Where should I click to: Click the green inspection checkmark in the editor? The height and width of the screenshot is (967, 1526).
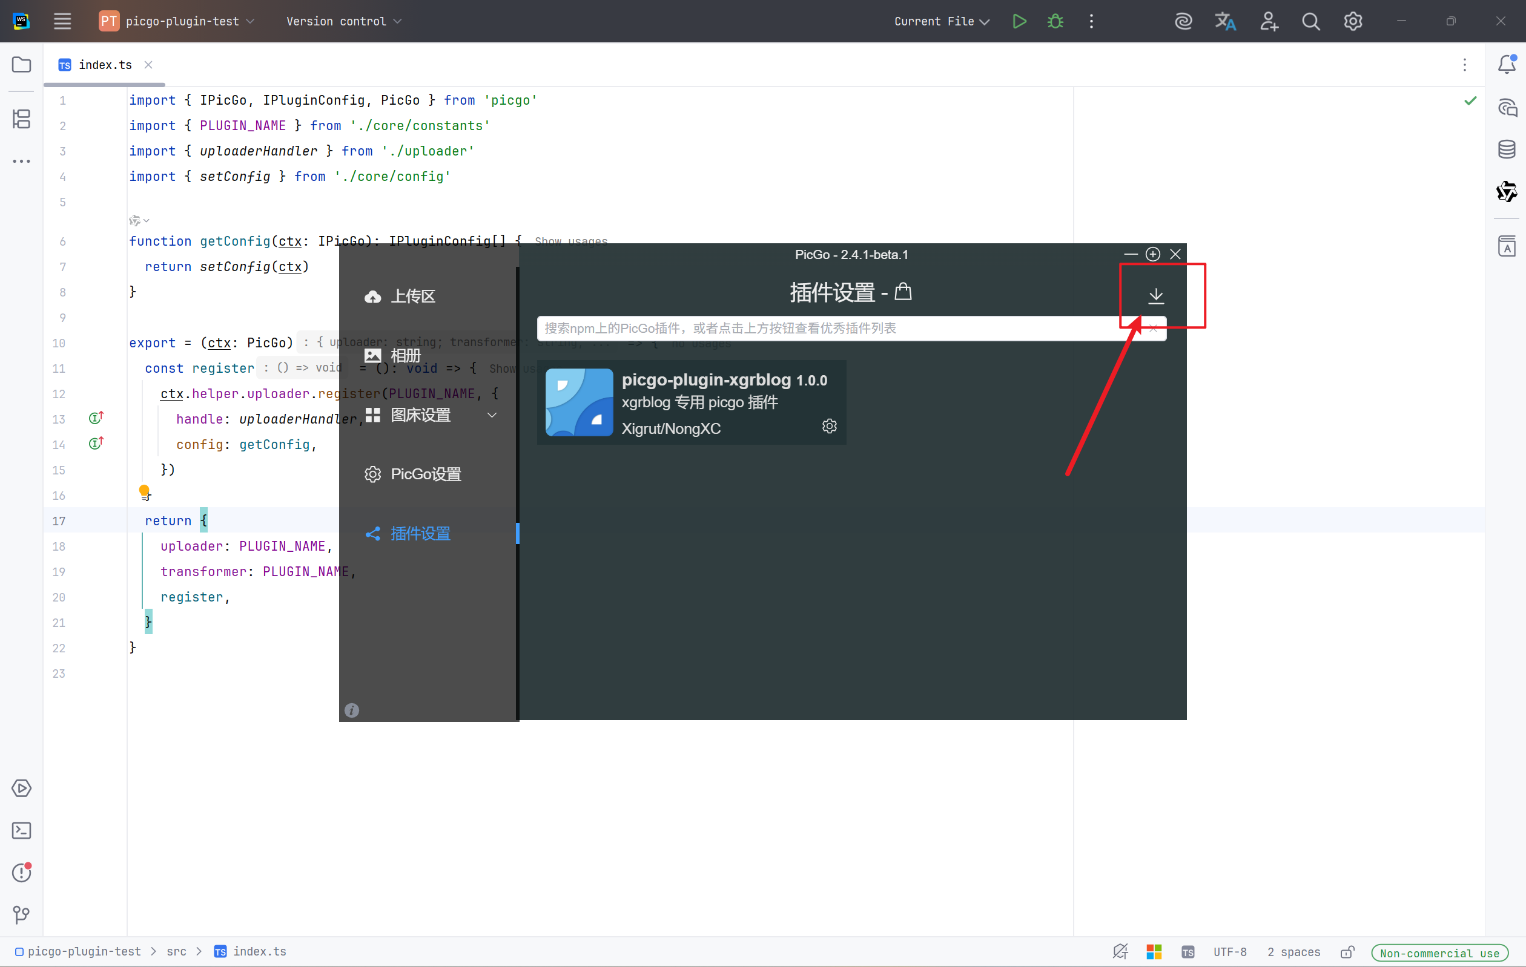[1470, 100]
